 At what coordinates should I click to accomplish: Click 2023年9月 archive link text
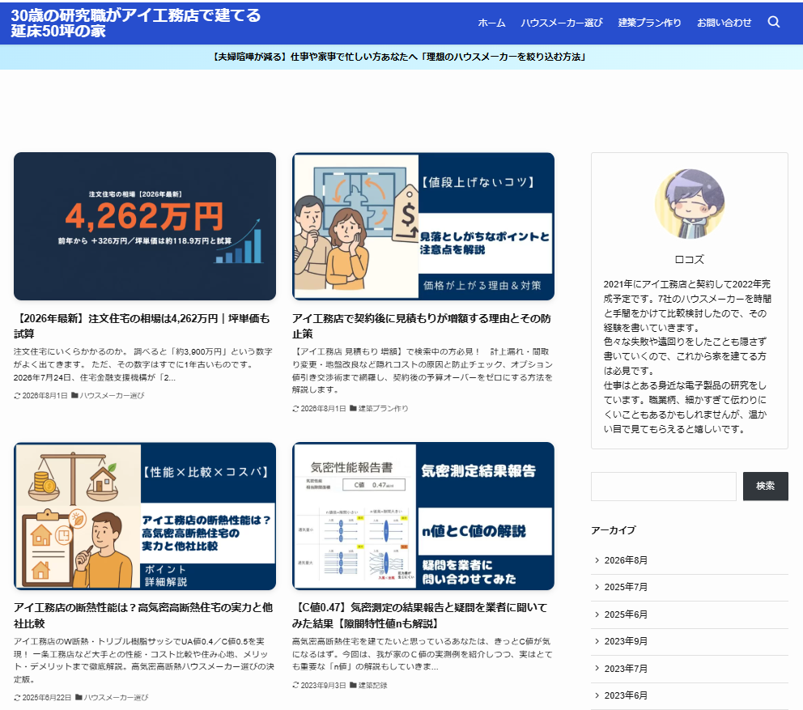tap(626, 641)
